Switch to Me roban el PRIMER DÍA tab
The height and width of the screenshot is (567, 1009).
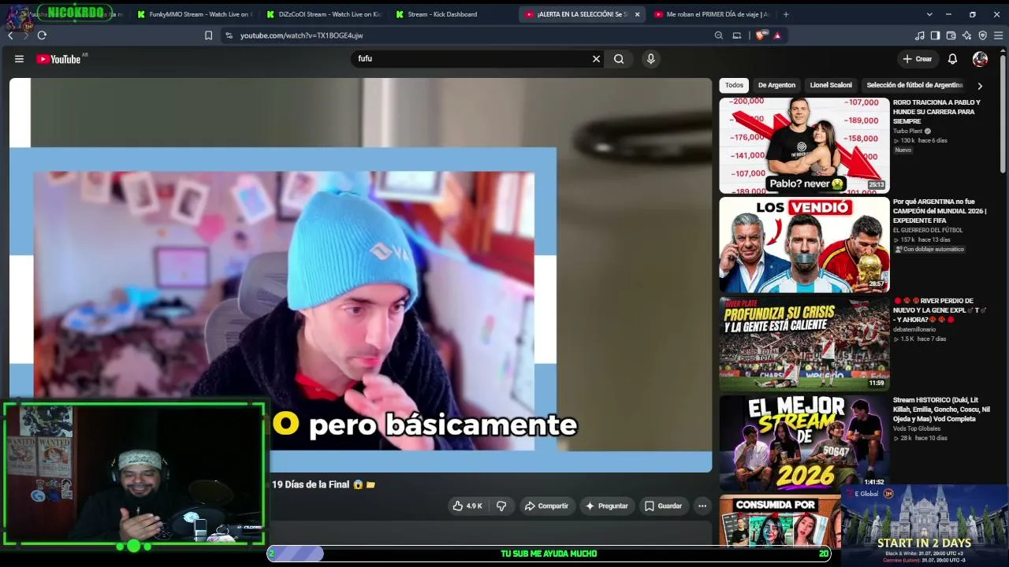[x=711, y=14]
